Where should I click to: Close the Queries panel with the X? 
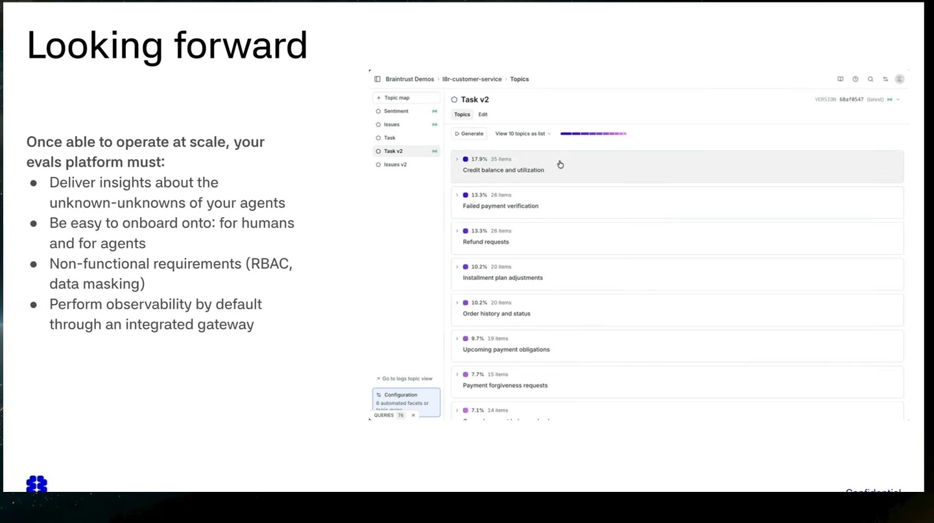[413, 415]
